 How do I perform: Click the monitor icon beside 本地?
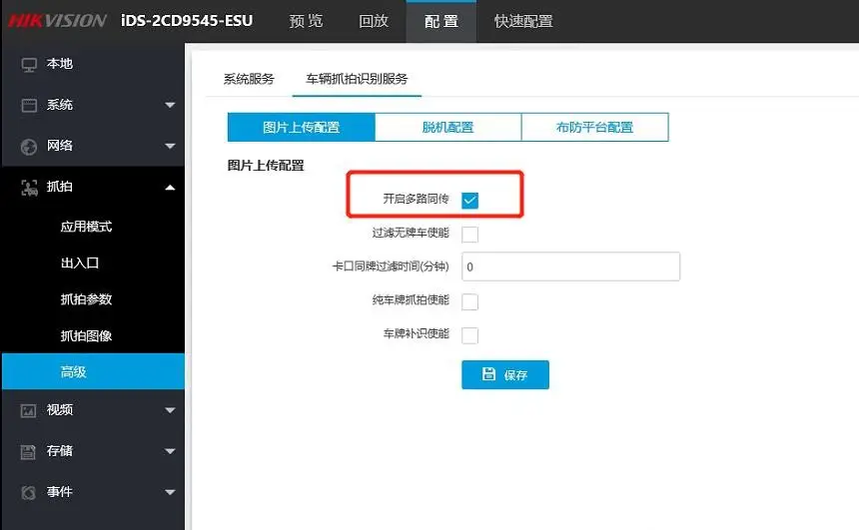[29, 65]
